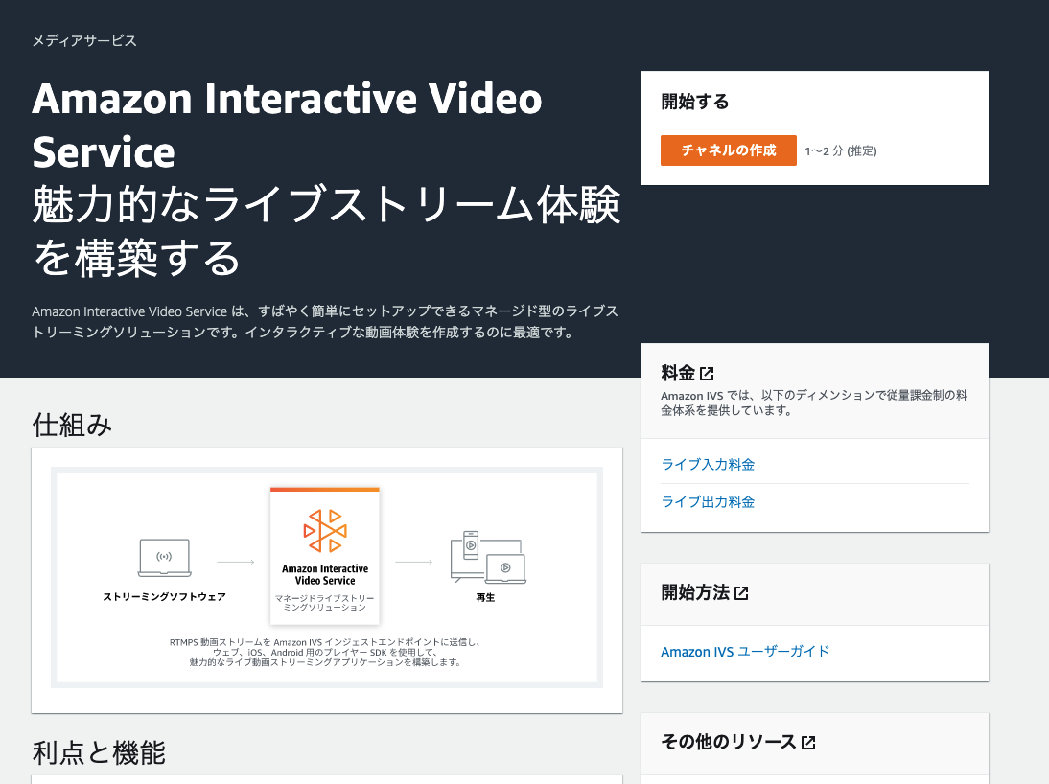Click the 利点と機能 heading
This screenshot has height=784, width=1049.
[99, 753]
